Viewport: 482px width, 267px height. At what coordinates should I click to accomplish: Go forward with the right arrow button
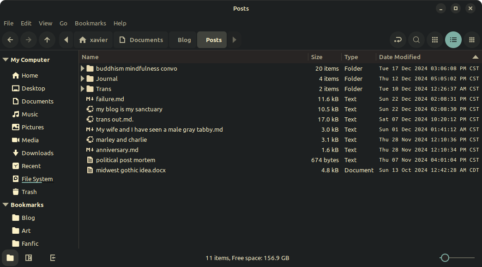(29, 40)
